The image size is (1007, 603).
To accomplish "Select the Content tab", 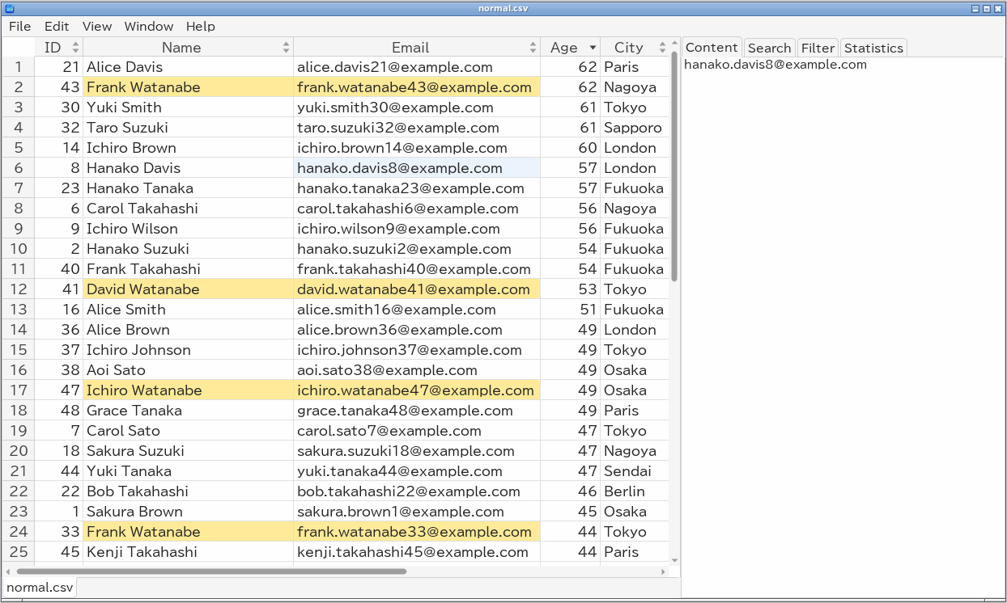I will point(712,47).
